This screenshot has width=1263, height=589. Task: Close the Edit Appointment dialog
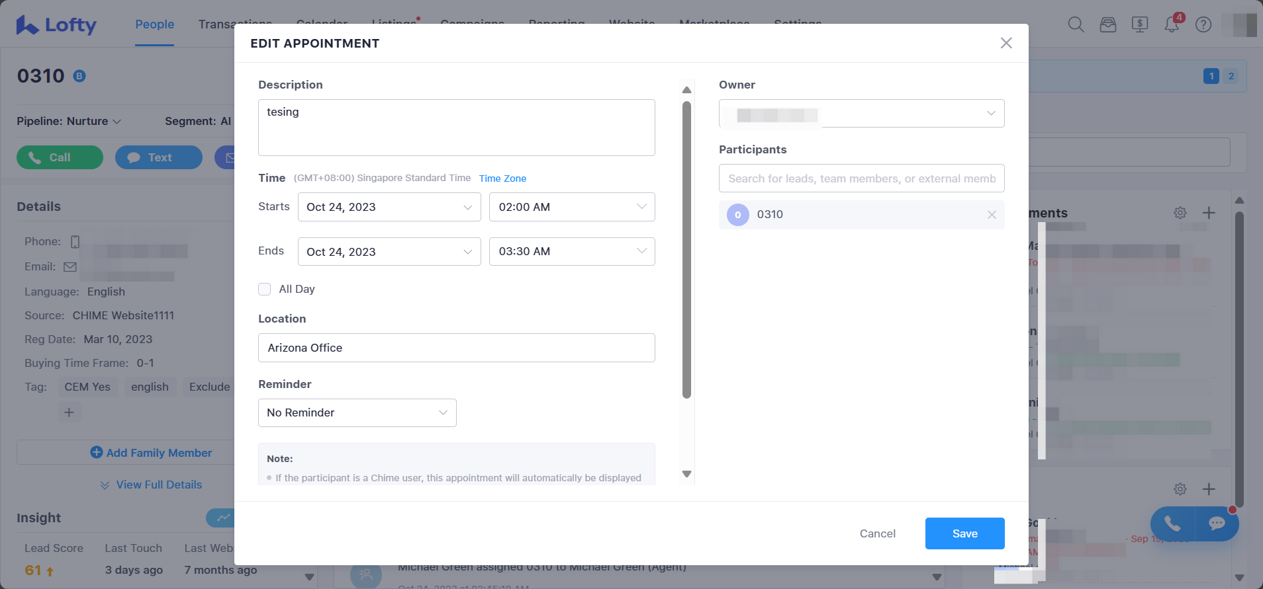click(1006, 43)
